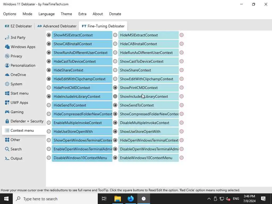This screenshot has width=272, height=204.
Task: Click the Windows Start button
Action: (6, 199)
